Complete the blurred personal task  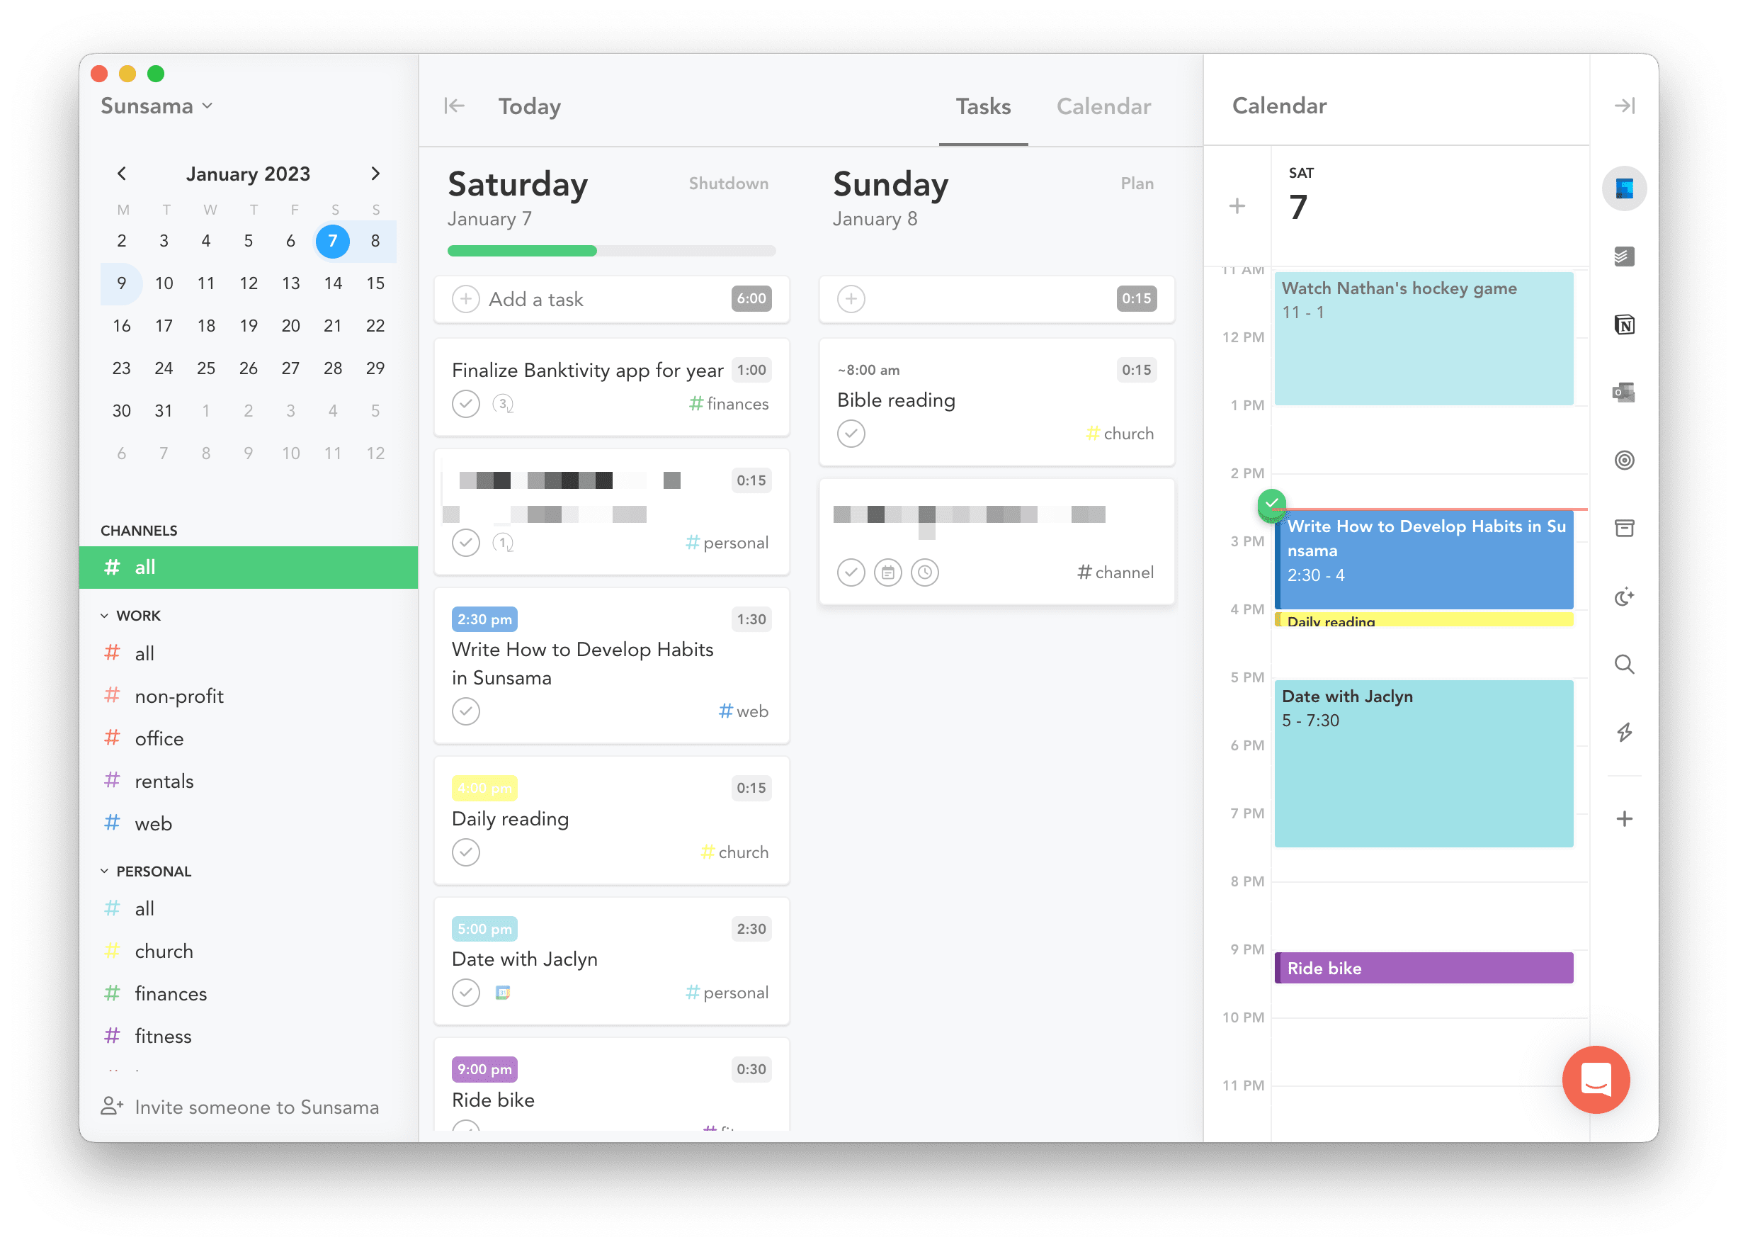click(x=466, y=543)
